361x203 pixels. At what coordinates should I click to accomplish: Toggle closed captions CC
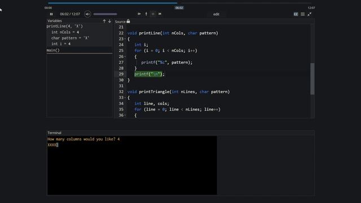point(296,14)
